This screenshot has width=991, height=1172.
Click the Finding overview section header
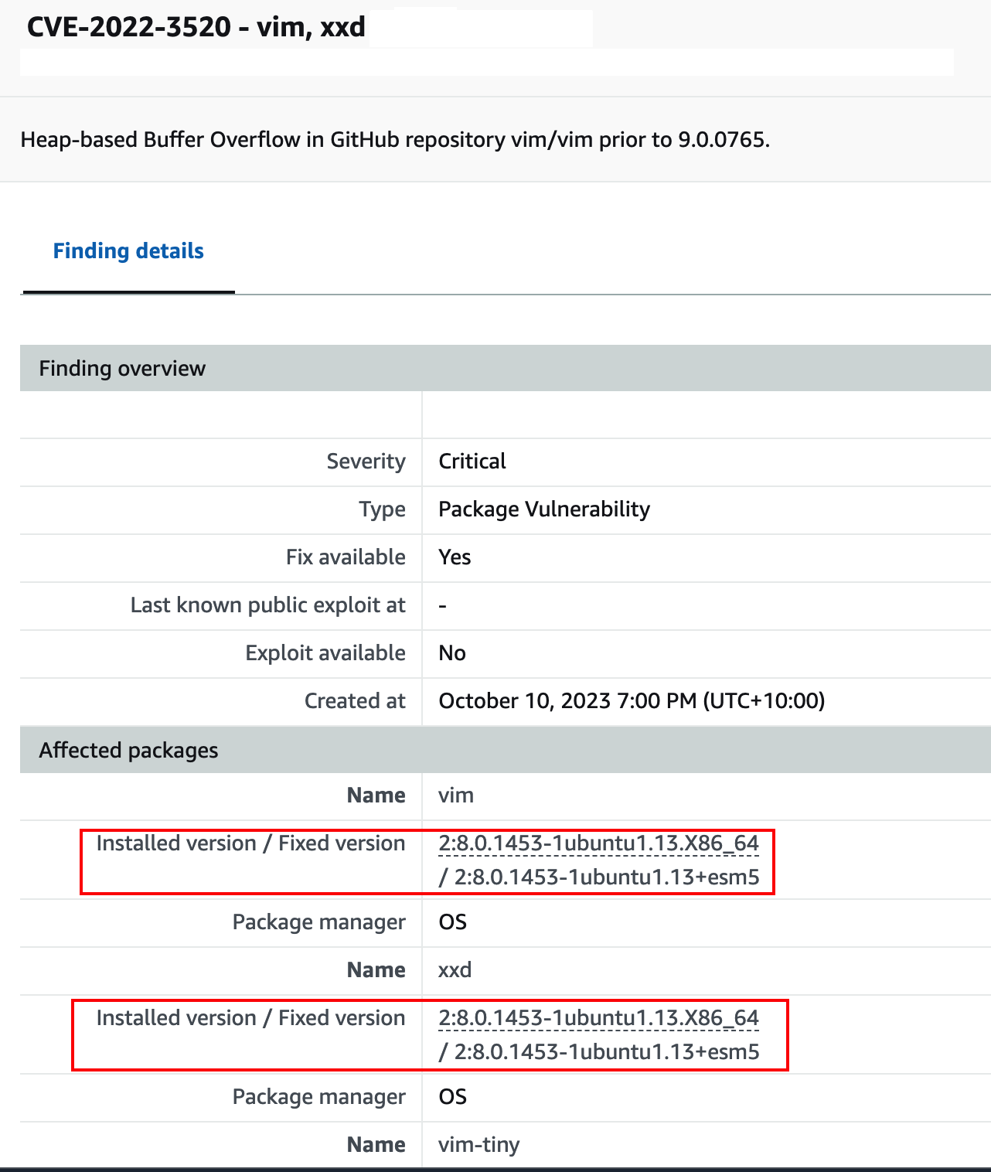(x=506, y=368)
